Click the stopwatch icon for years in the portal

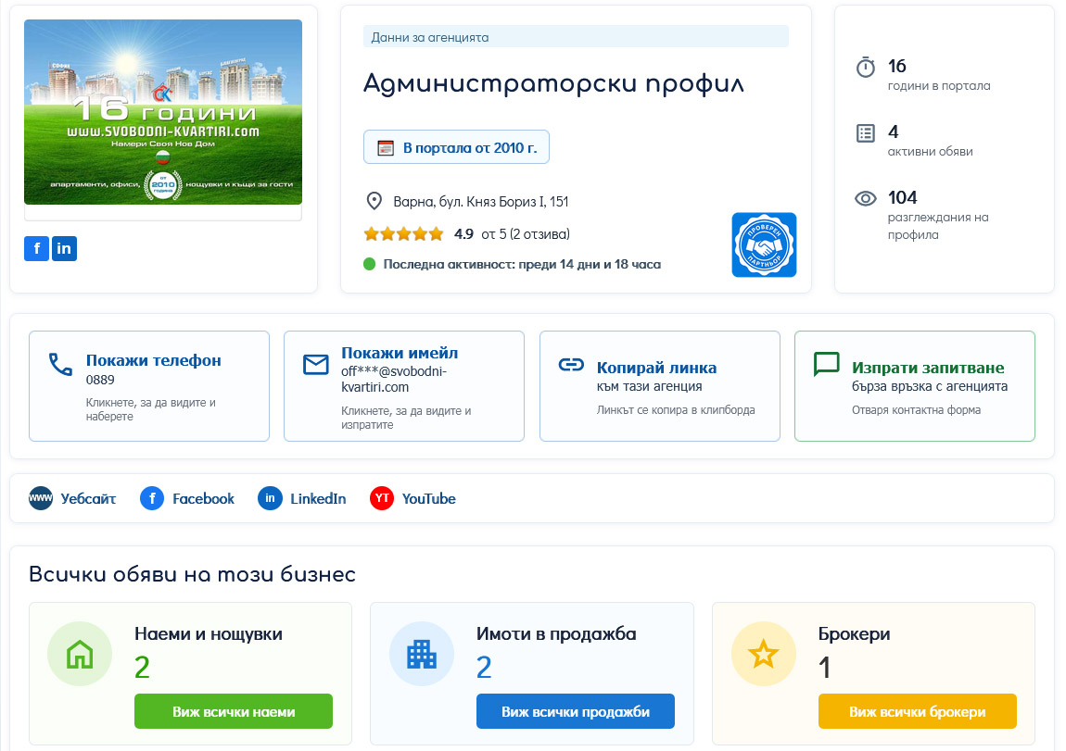pos(866,68)
